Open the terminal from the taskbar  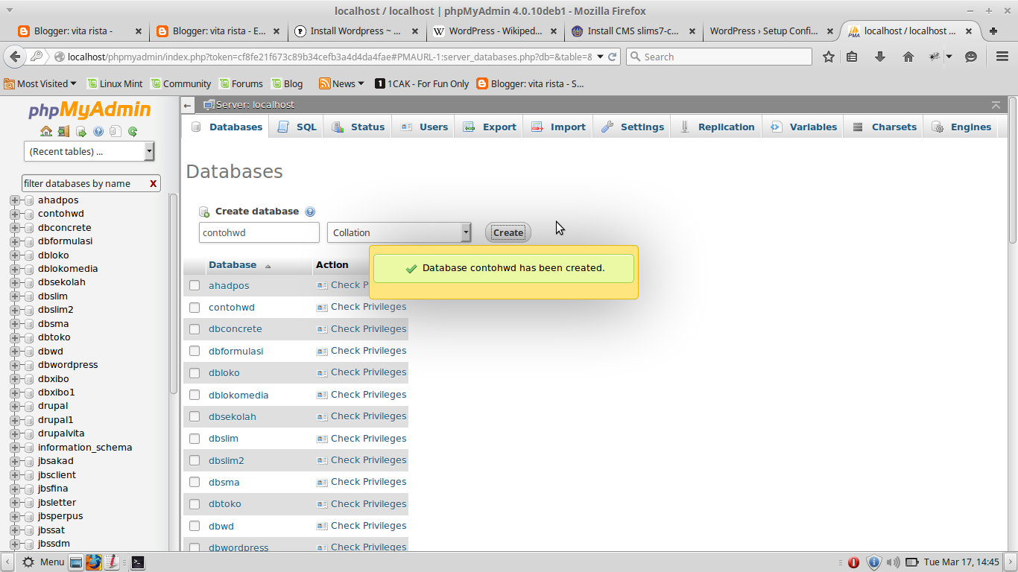click(x=137, y=562)
